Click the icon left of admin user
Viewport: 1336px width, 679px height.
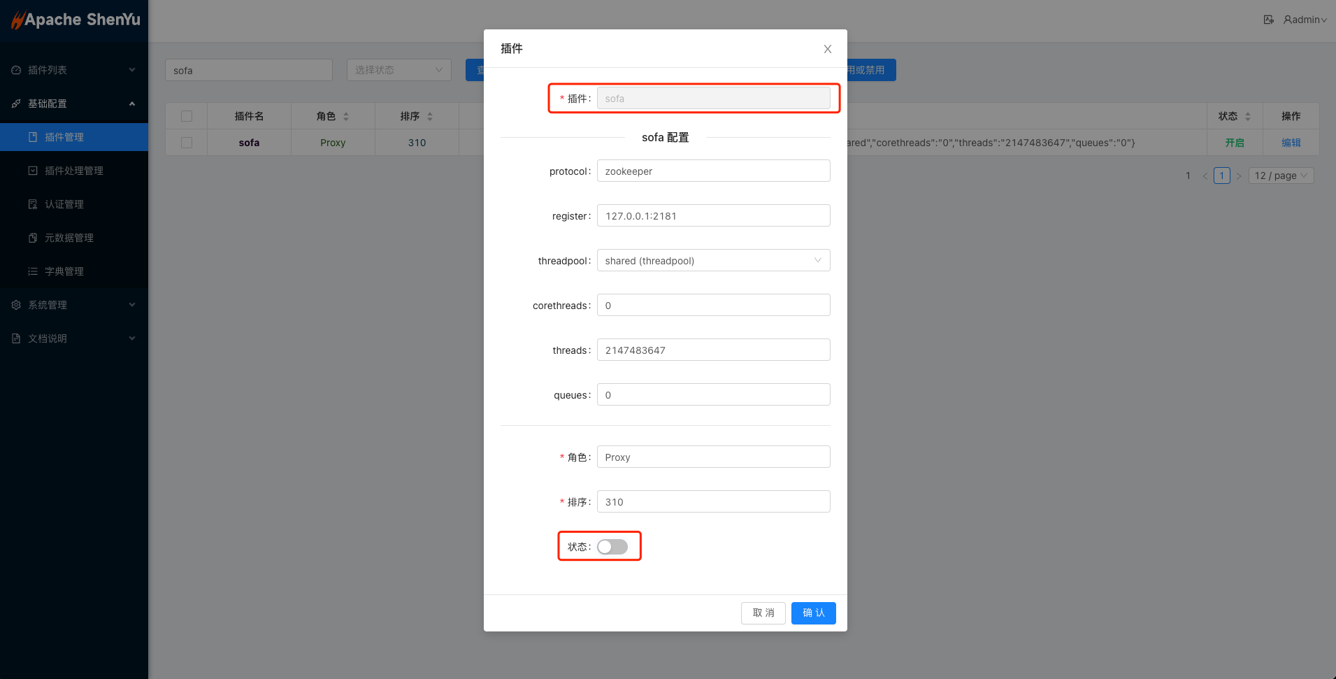pos(1268,20)
